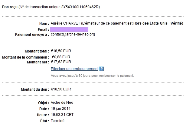Click the Don reçu heading

click(x=10, y=7)
